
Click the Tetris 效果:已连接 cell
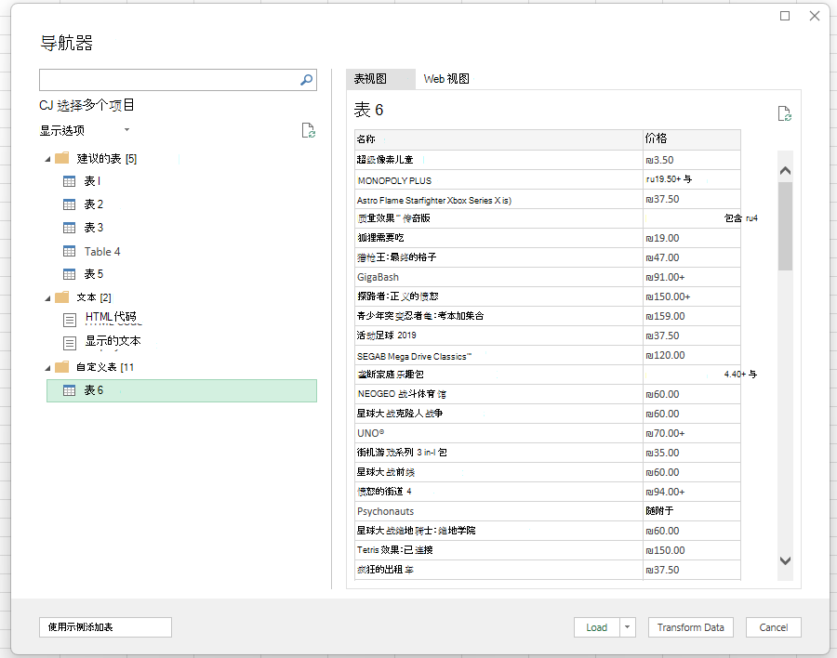point(498,550)
